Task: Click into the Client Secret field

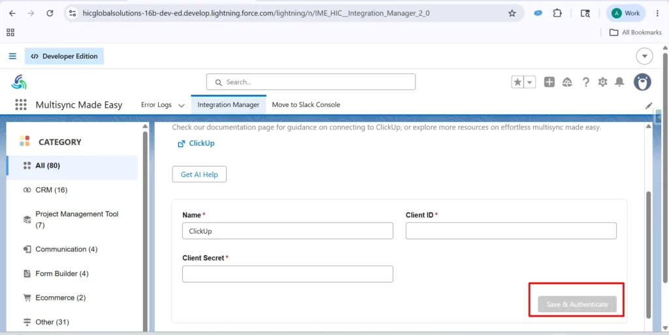Action: [287, 274]
